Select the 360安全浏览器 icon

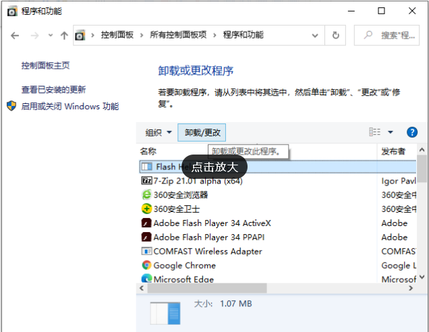(146, 195)
